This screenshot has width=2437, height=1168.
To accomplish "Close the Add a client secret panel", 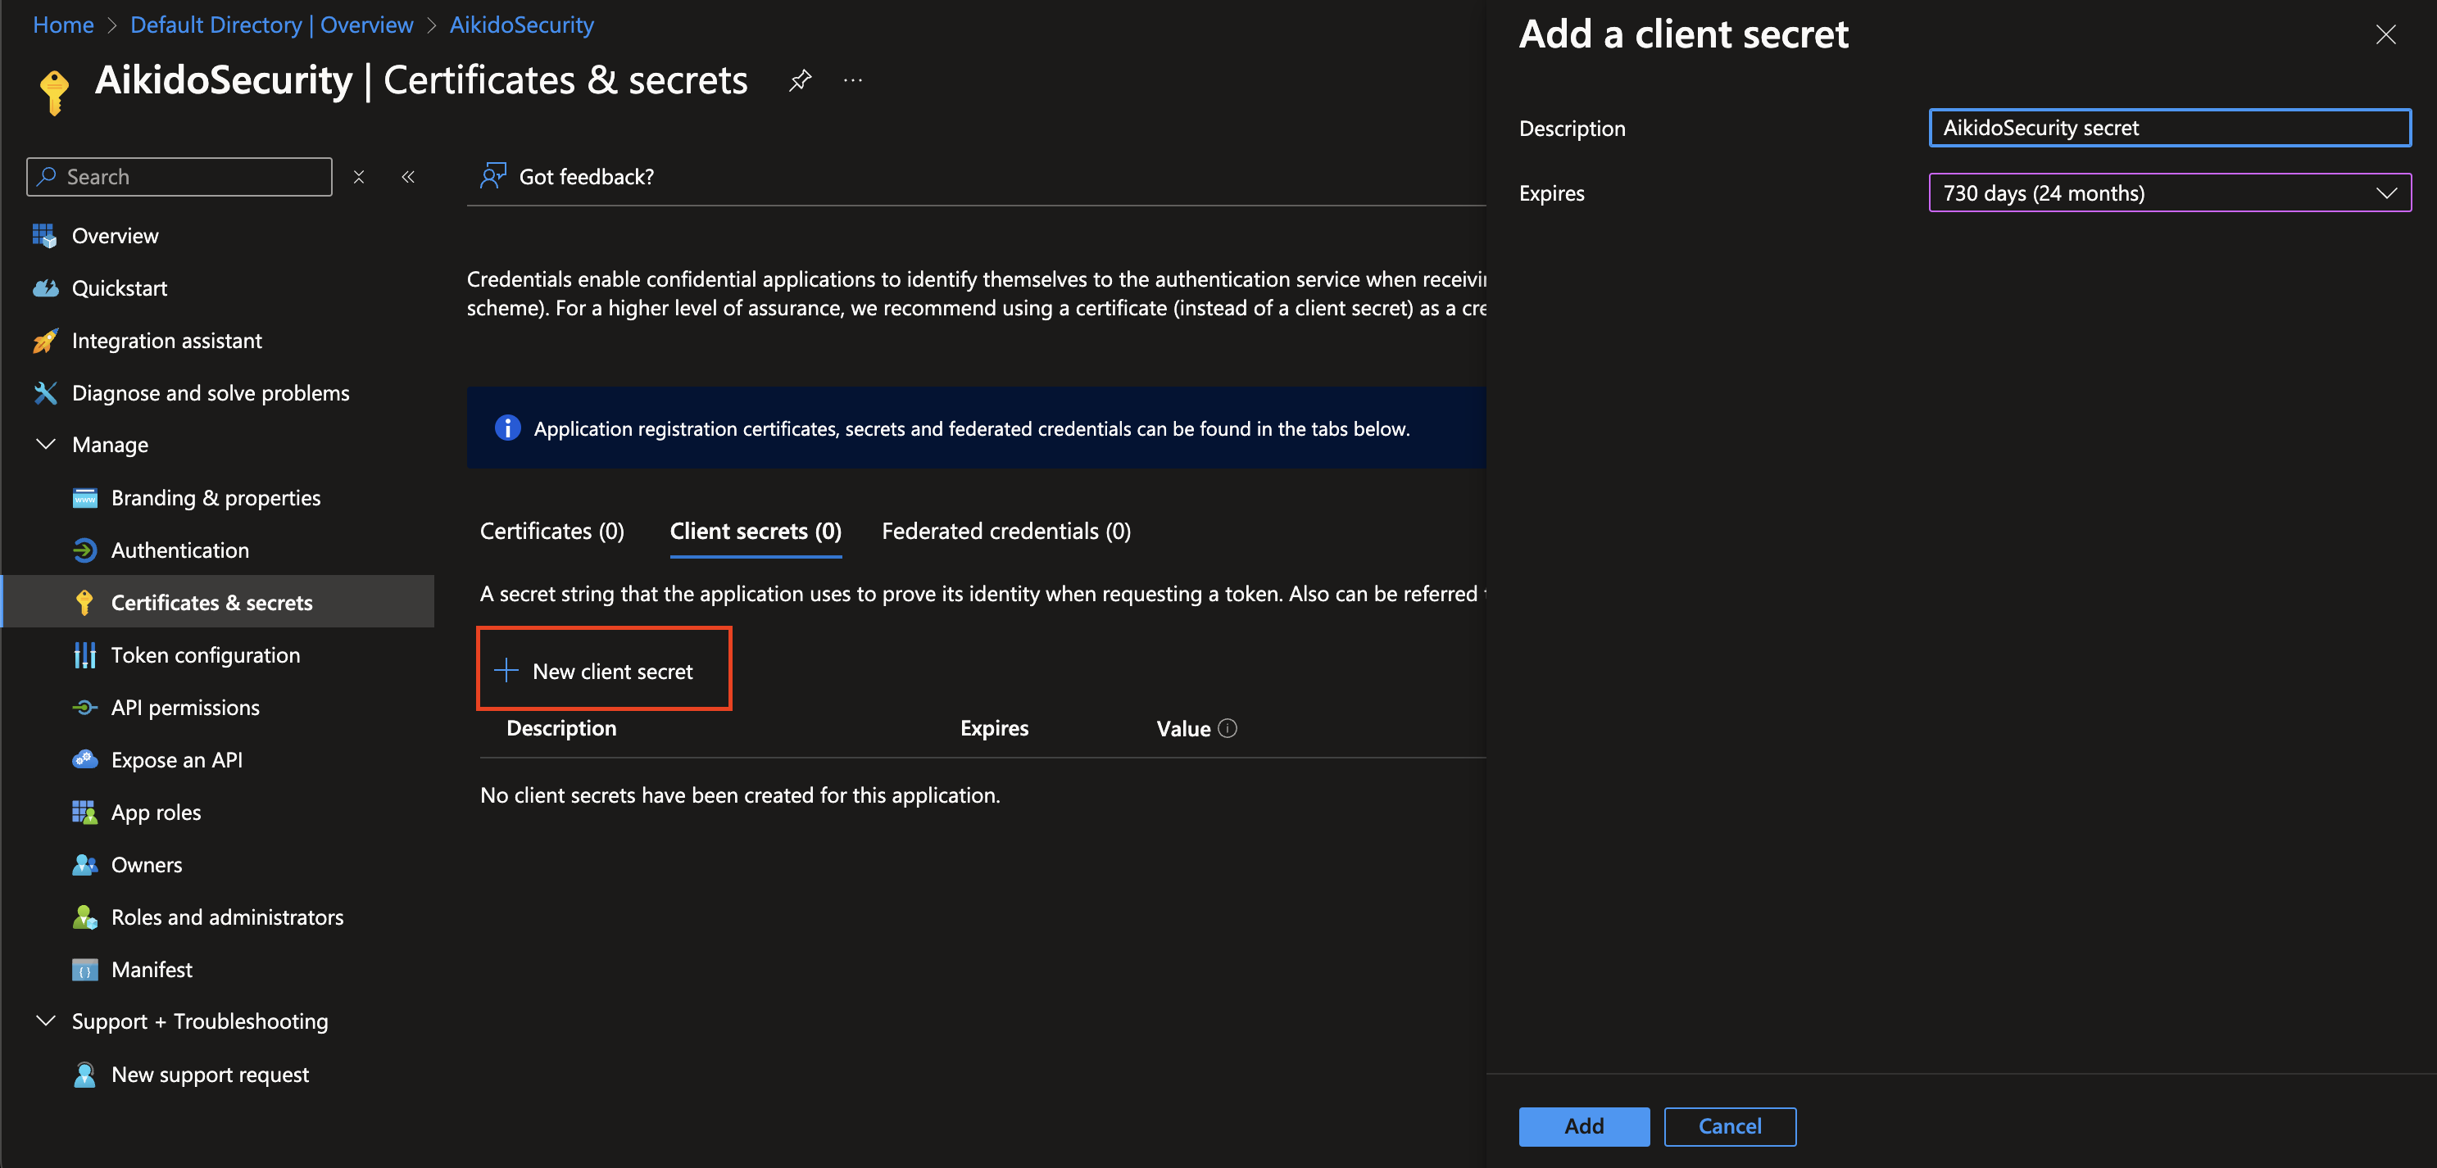I will [2386, 35].
